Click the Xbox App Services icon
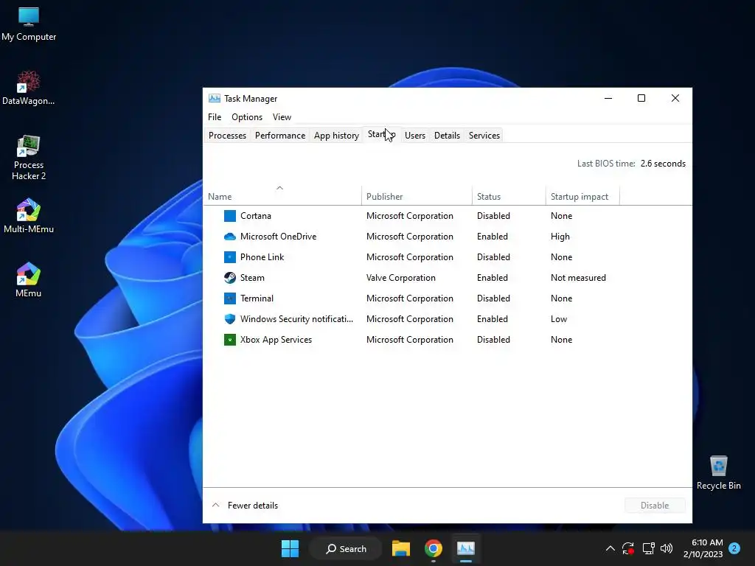Viewport: 755px width, 566px height. click(x=230, y=340)
